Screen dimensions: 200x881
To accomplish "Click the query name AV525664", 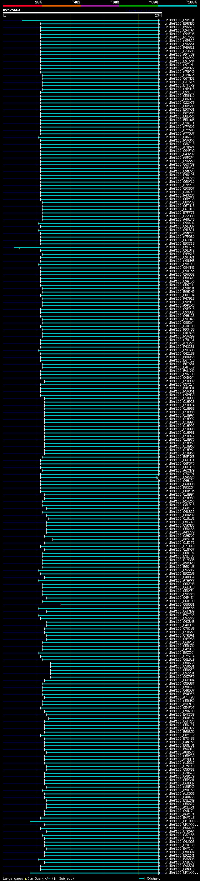I will tap(12, 10).
